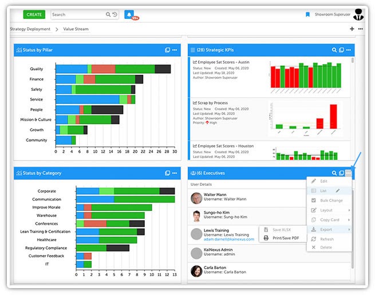Select Save XLSX export option

click(282, 230)
